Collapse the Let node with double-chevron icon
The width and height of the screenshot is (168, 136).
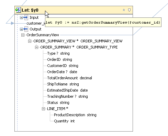tap(124, 10)
